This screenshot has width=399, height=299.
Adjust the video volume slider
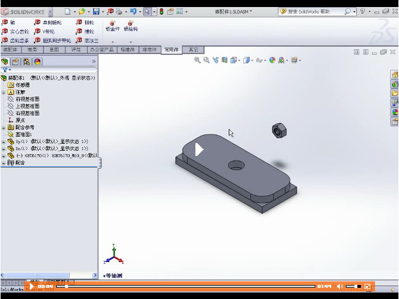[353, 287]
